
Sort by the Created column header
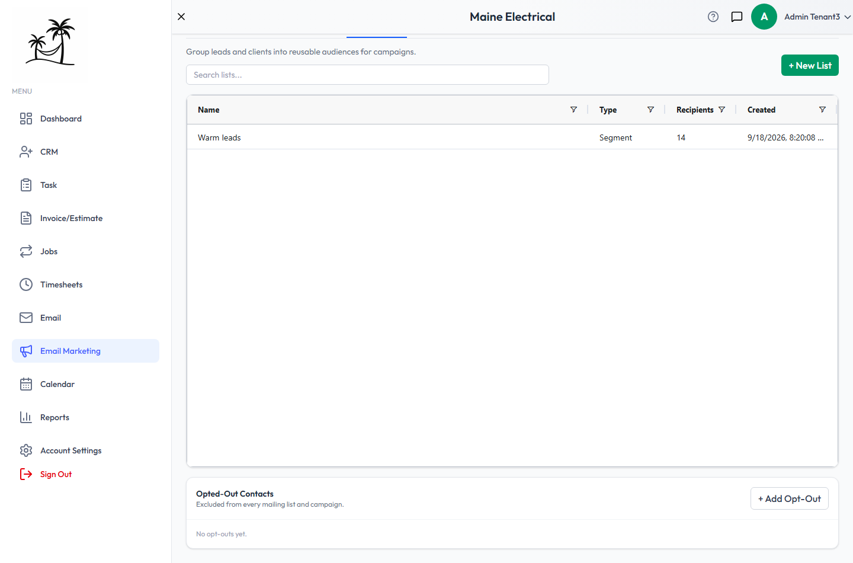(x=761, y=110)
